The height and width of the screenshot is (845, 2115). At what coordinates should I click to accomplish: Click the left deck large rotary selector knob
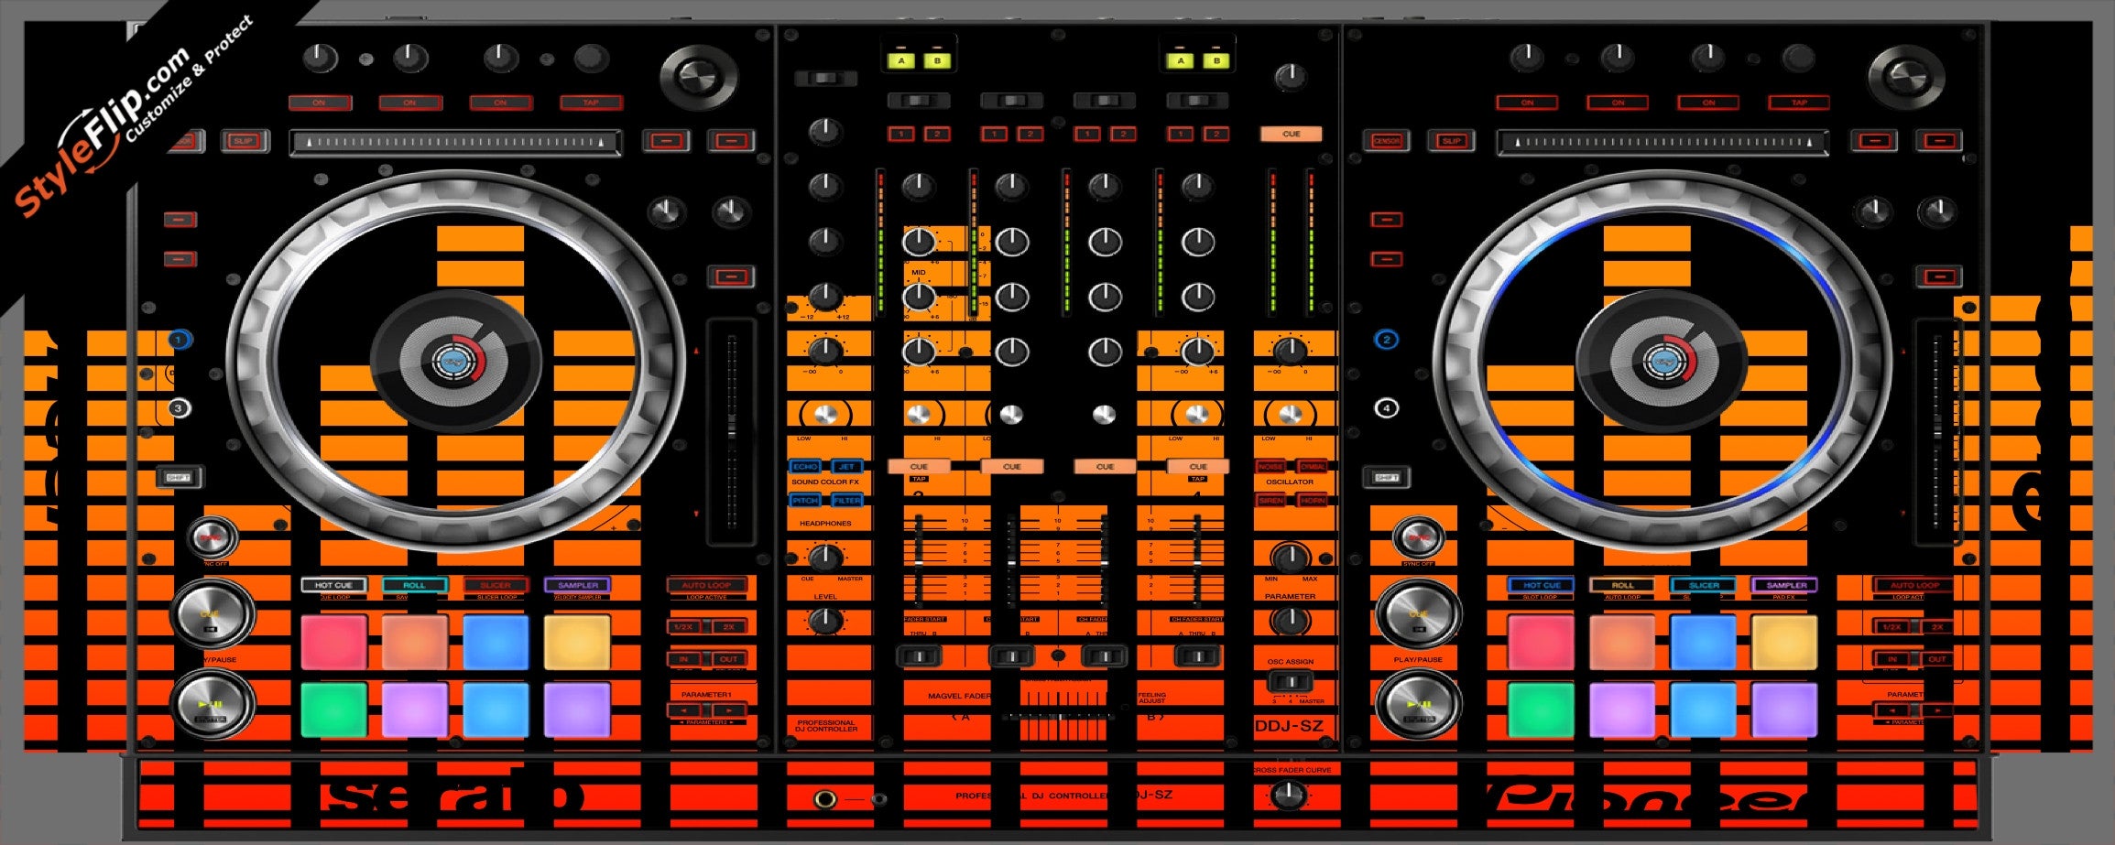tap(698, 77)
